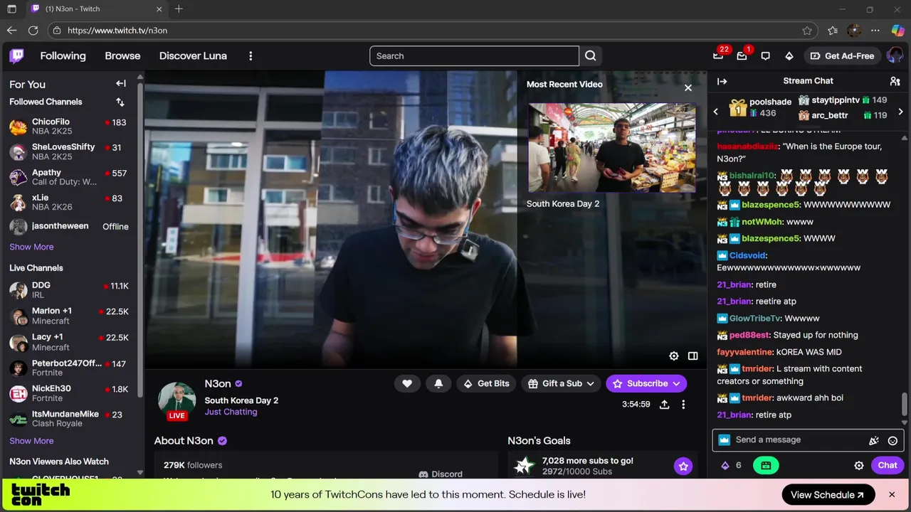Toggle theatre mode on the player
Screen dimensions: 911x512
(x=693, y=356)
